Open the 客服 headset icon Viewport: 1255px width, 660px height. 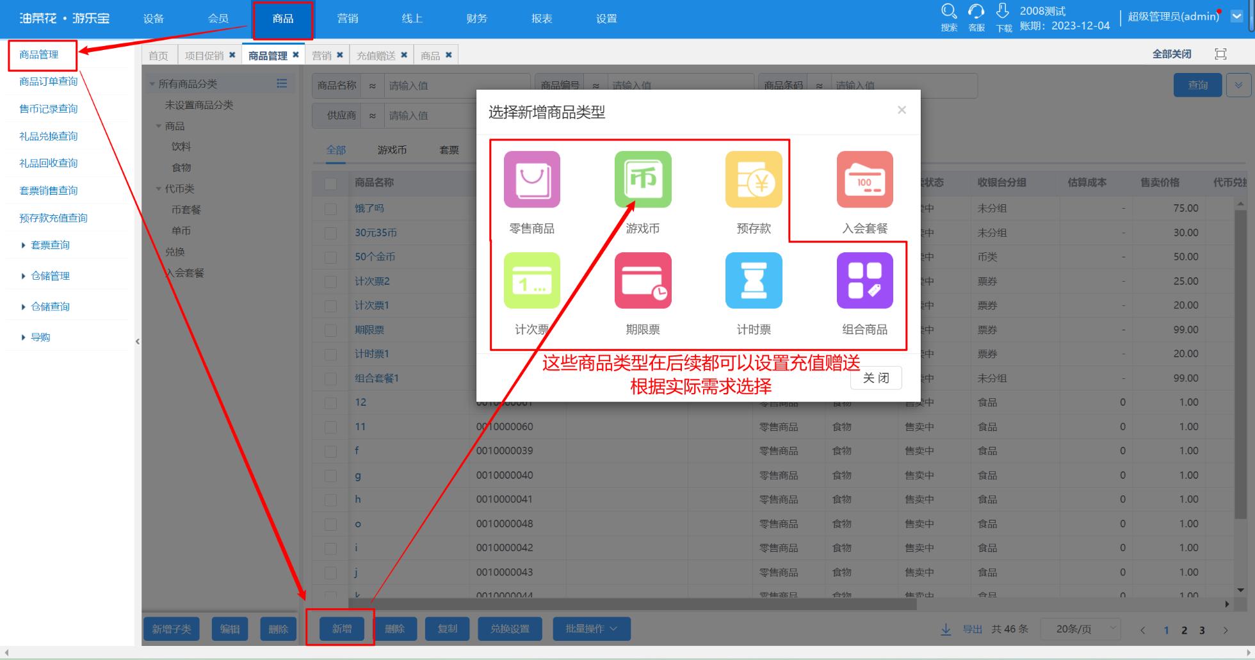coord(976,12)
